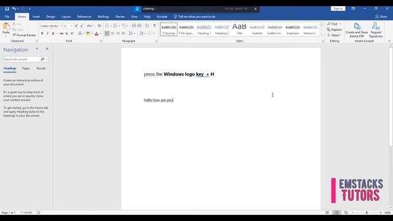
Task: Click the dictation microphone icon
Action: pyautogui.click(x=137, y=9)
